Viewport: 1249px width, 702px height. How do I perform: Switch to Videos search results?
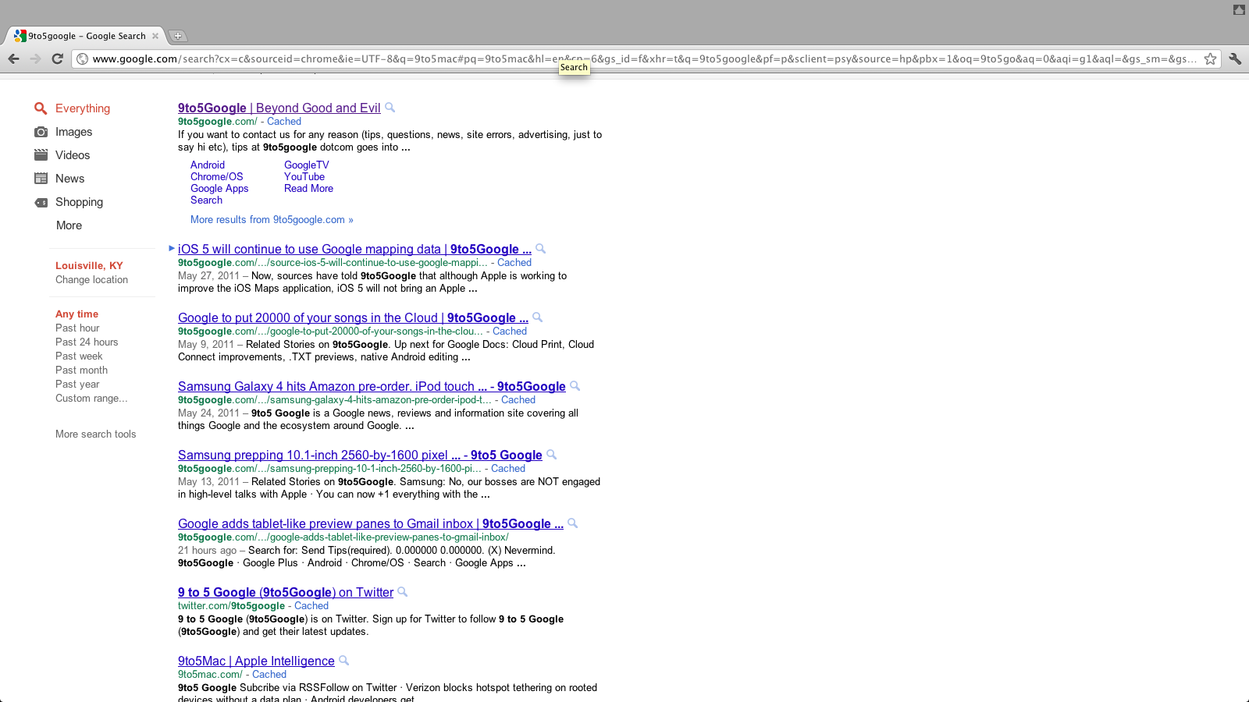click(72, 155)
